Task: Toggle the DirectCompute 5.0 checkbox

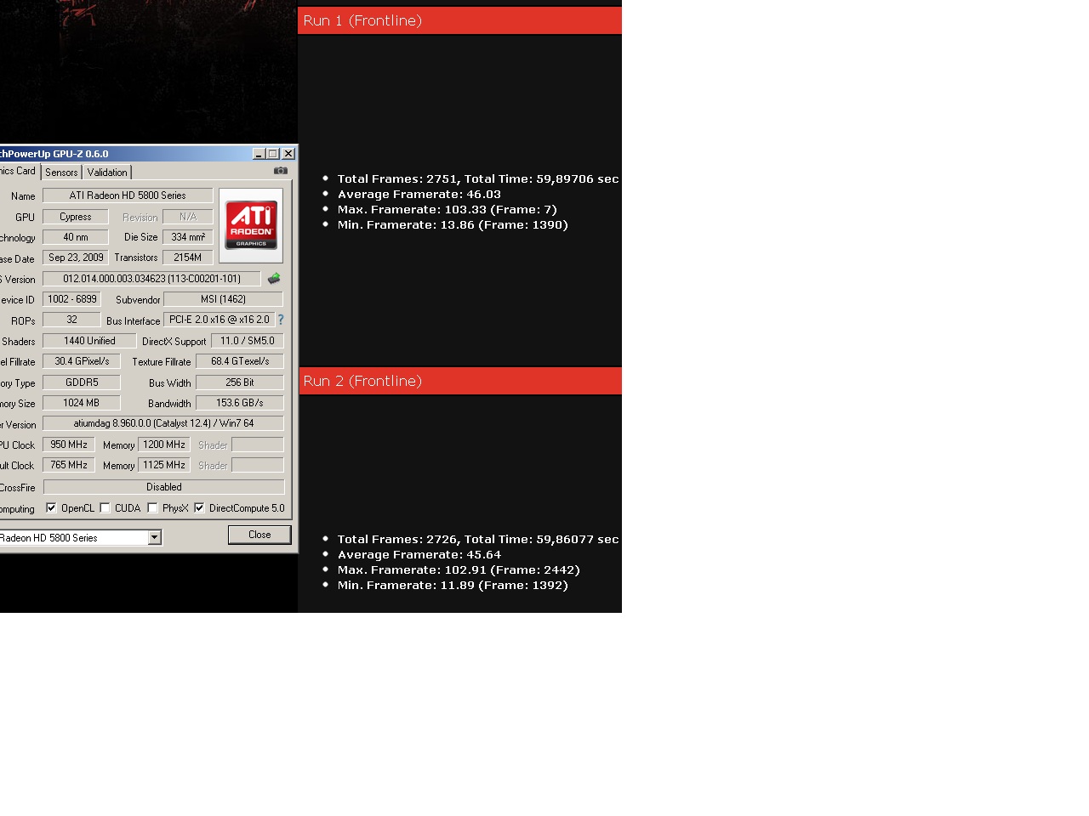Action: coord(199,508)
